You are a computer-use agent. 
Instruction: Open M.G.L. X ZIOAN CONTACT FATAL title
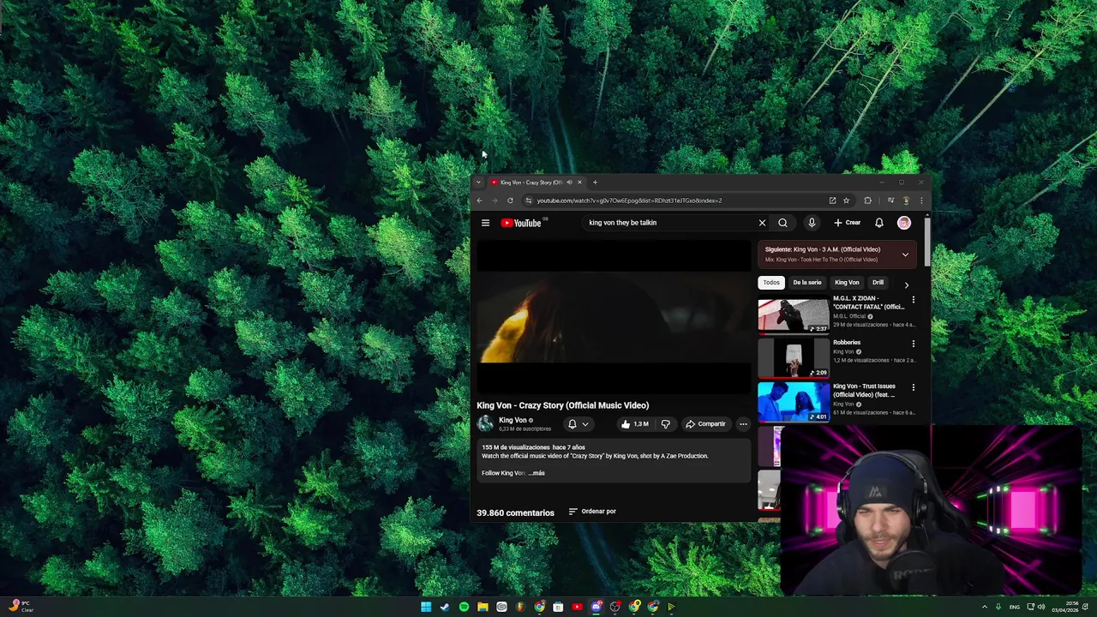tap(868, 303)
